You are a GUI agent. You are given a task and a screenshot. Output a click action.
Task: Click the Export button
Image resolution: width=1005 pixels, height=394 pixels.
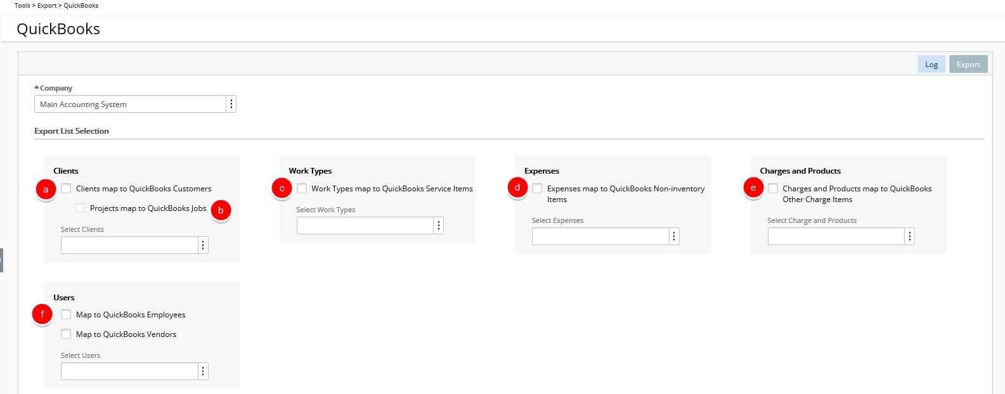click(968, 64)
